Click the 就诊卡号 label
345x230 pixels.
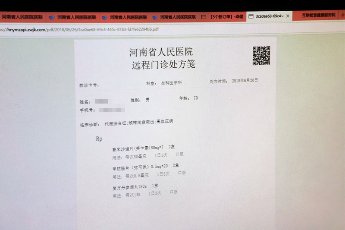click(x=89, y=85)
